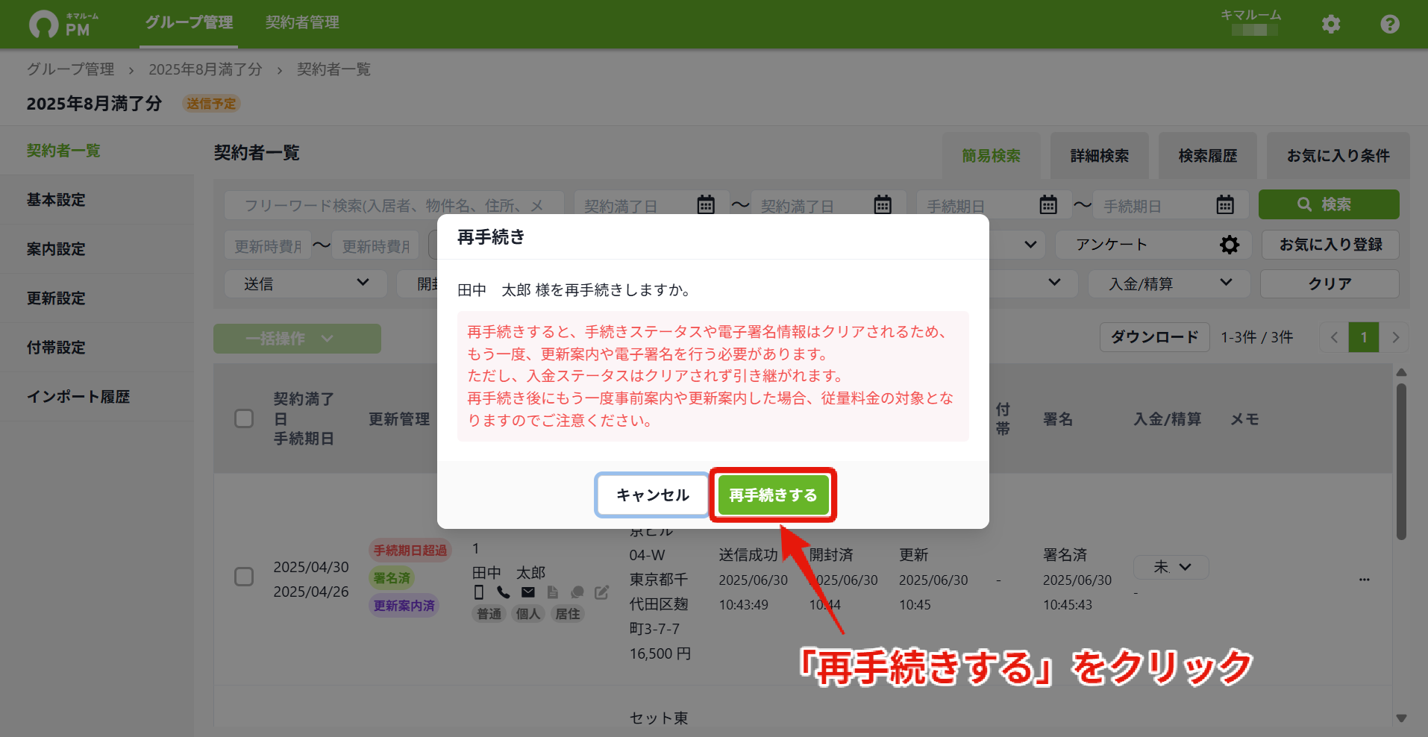Click the mail envelope icon for 田中 太郎
The width and height of the screenshot is (1428, 737).
528,592
